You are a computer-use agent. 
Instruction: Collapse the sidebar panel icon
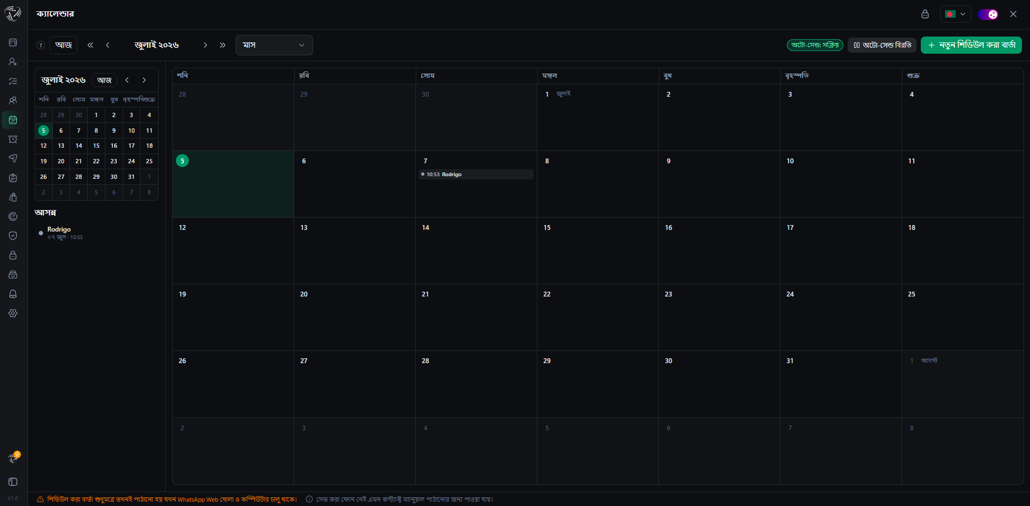13,482
